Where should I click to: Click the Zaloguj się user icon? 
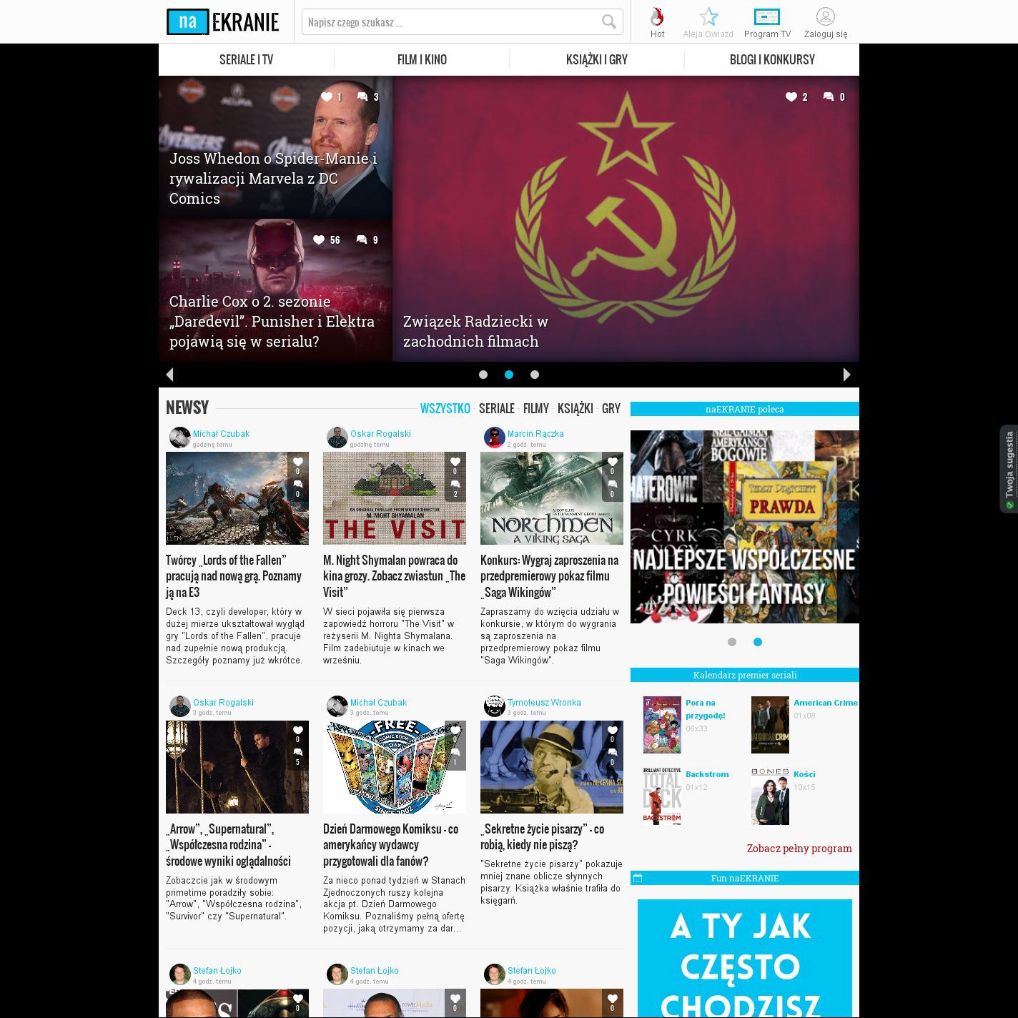(x=825, y=17)
